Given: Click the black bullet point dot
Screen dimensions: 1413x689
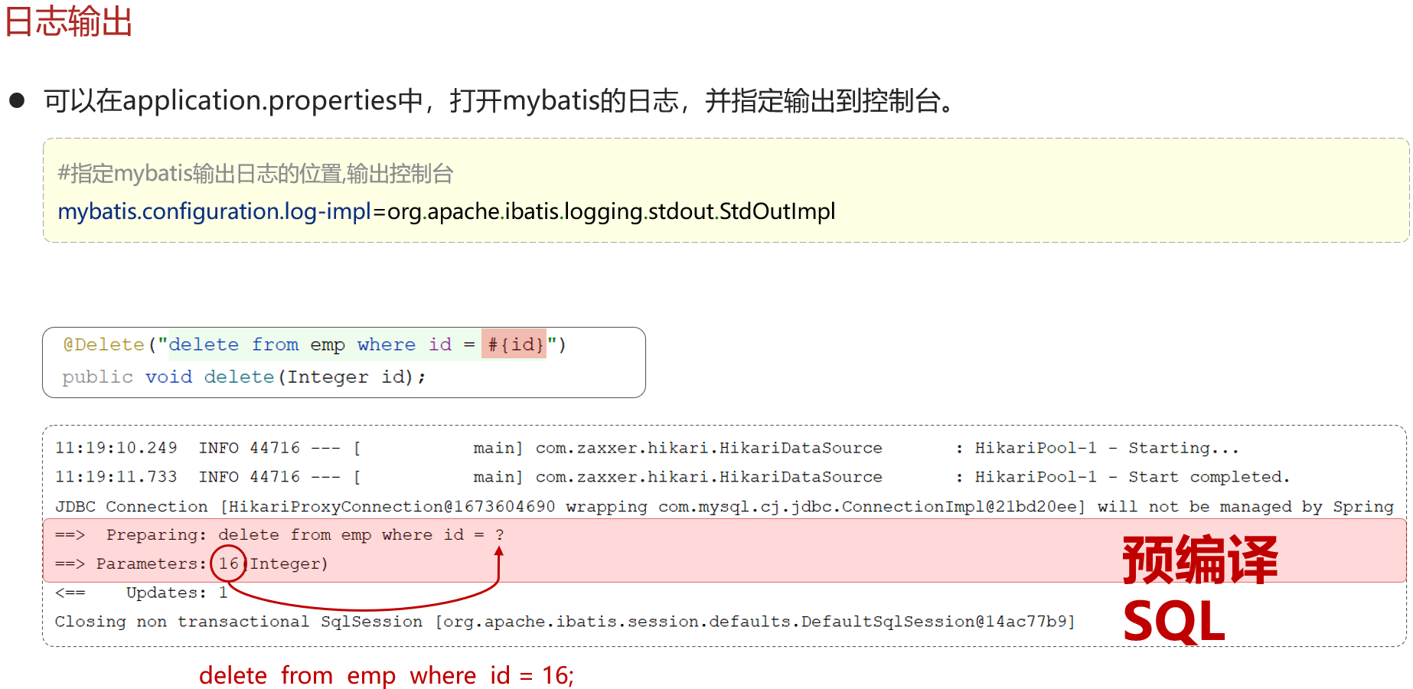Looking at the screenshot, I should [x=17, y=100].
